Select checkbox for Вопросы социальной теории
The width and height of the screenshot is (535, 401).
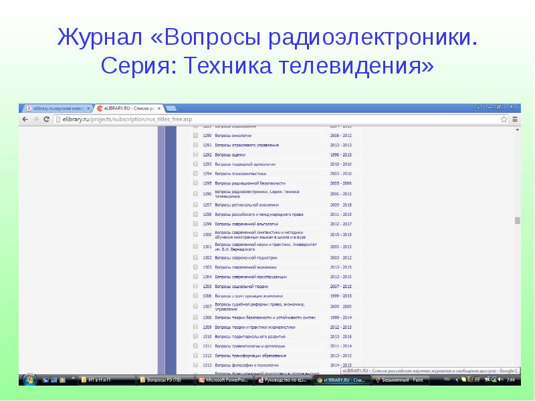coord(195,286)
